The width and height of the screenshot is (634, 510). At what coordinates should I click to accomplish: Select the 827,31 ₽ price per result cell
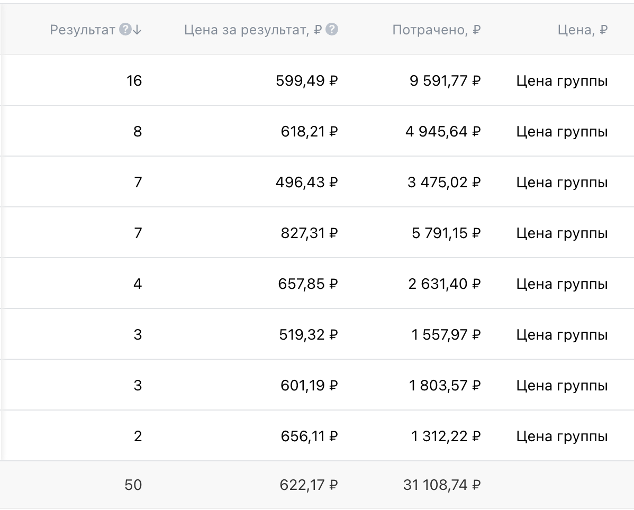tap(309, 233)
